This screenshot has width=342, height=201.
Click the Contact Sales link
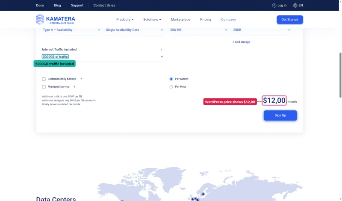tap(104, 5)
